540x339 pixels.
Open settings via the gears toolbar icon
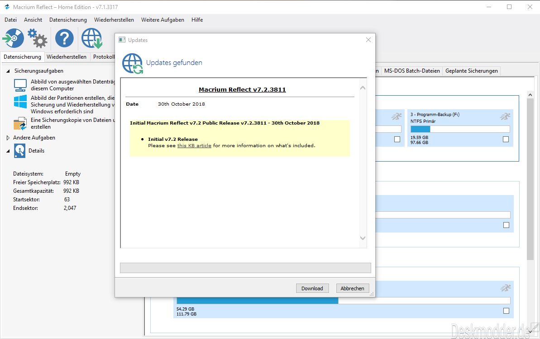37,38
